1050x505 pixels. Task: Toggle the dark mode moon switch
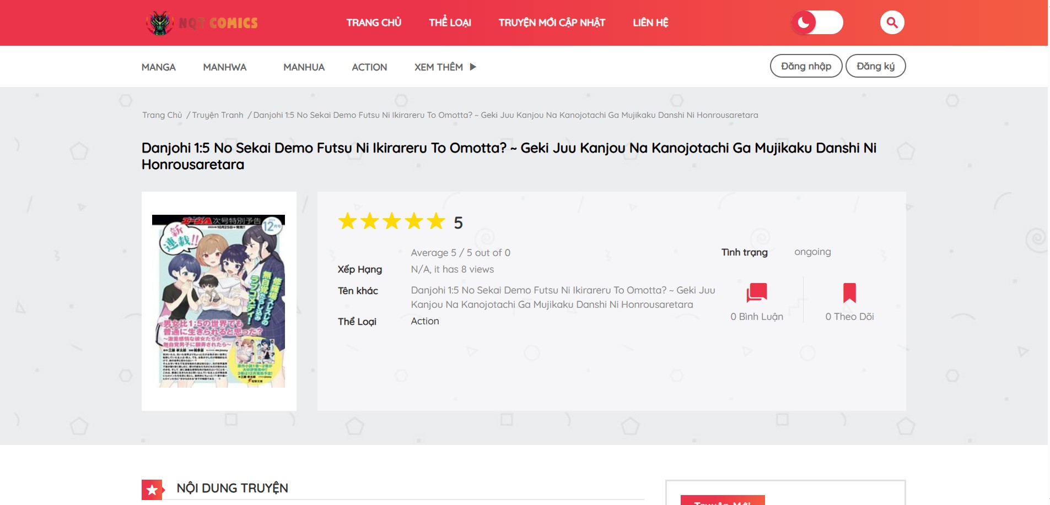coord(817,23)
